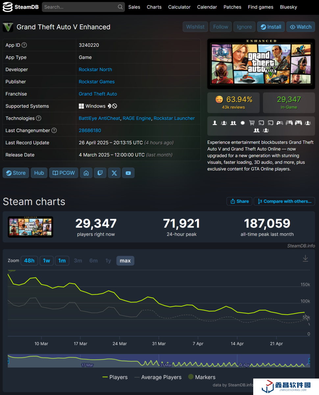Toggle Players series in chart legend
The height and width of the screenshot is (395, 319).
[x=115, y=377]
